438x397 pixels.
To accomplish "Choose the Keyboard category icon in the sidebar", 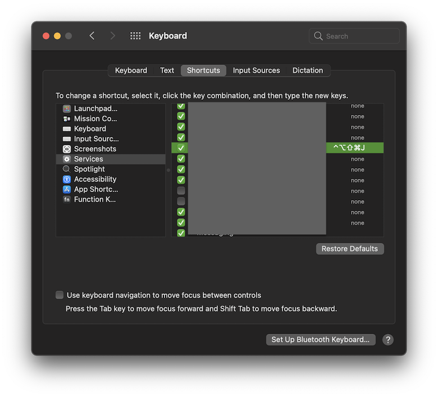I will click(x=66, y=129).
